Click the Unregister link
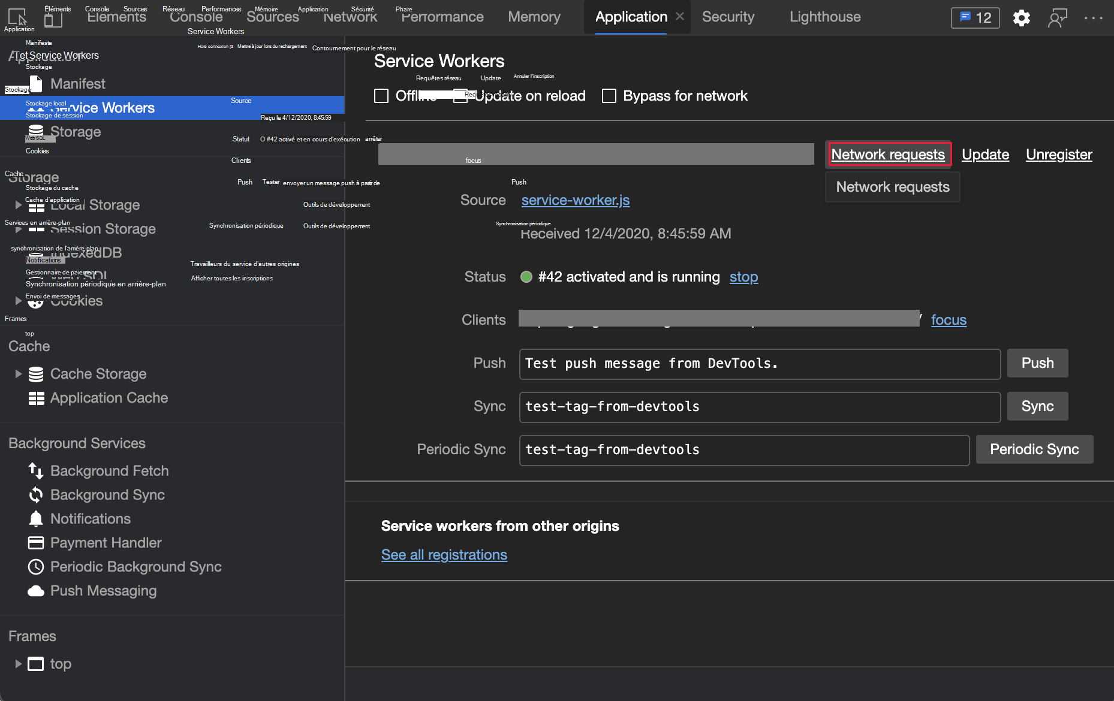The width and height of the screenshot is (1114, 701). 1058,155
